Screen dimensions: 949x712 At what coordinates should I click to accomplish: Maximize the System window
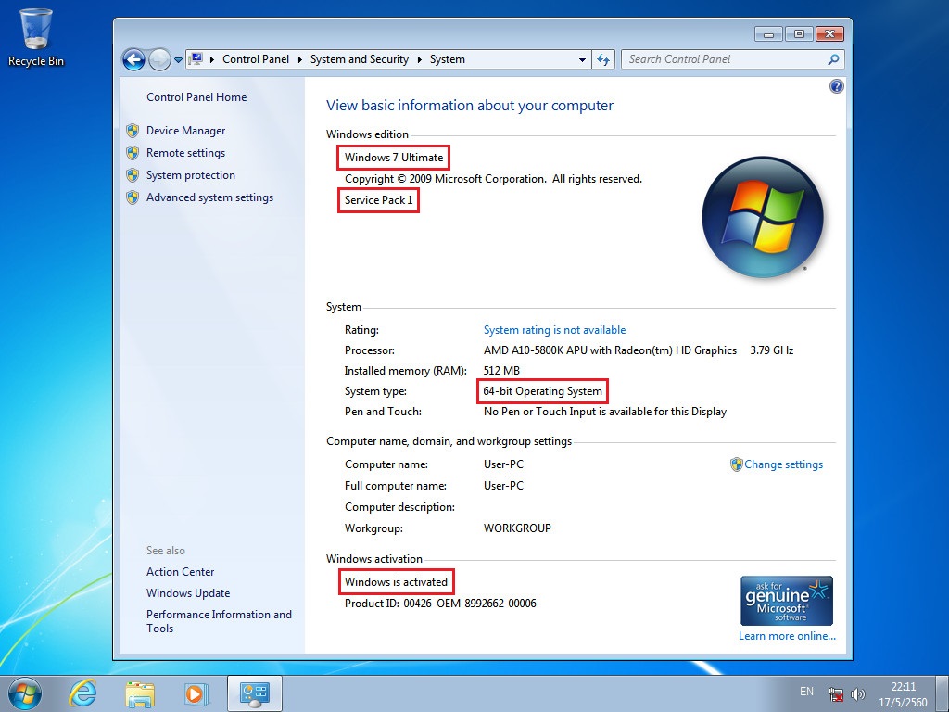[799, 34]
